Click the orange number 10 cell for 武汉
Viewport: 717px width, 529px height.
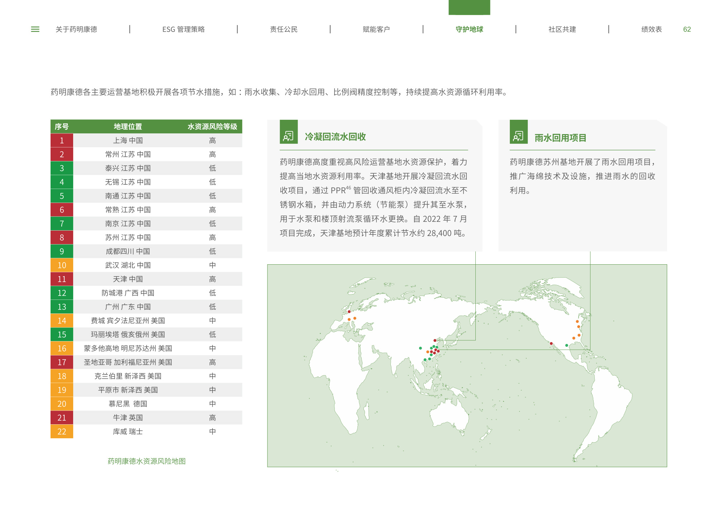(62, 265)
